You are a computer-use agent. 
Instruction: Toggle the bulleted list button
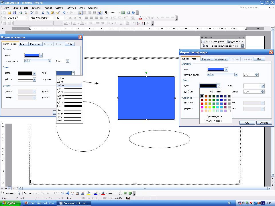click(120, 18)
